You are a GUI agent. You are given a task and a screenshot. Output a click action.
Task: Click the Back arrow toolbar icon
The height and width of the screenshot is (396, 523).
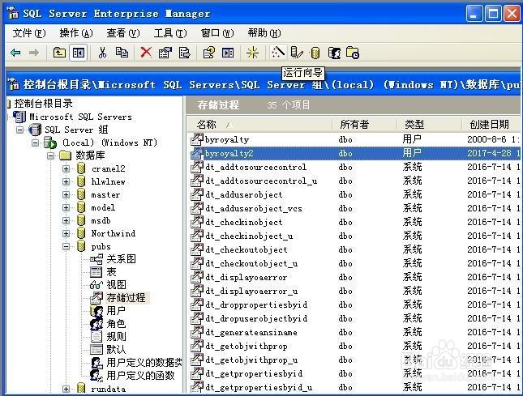click(x=15, y=53)
